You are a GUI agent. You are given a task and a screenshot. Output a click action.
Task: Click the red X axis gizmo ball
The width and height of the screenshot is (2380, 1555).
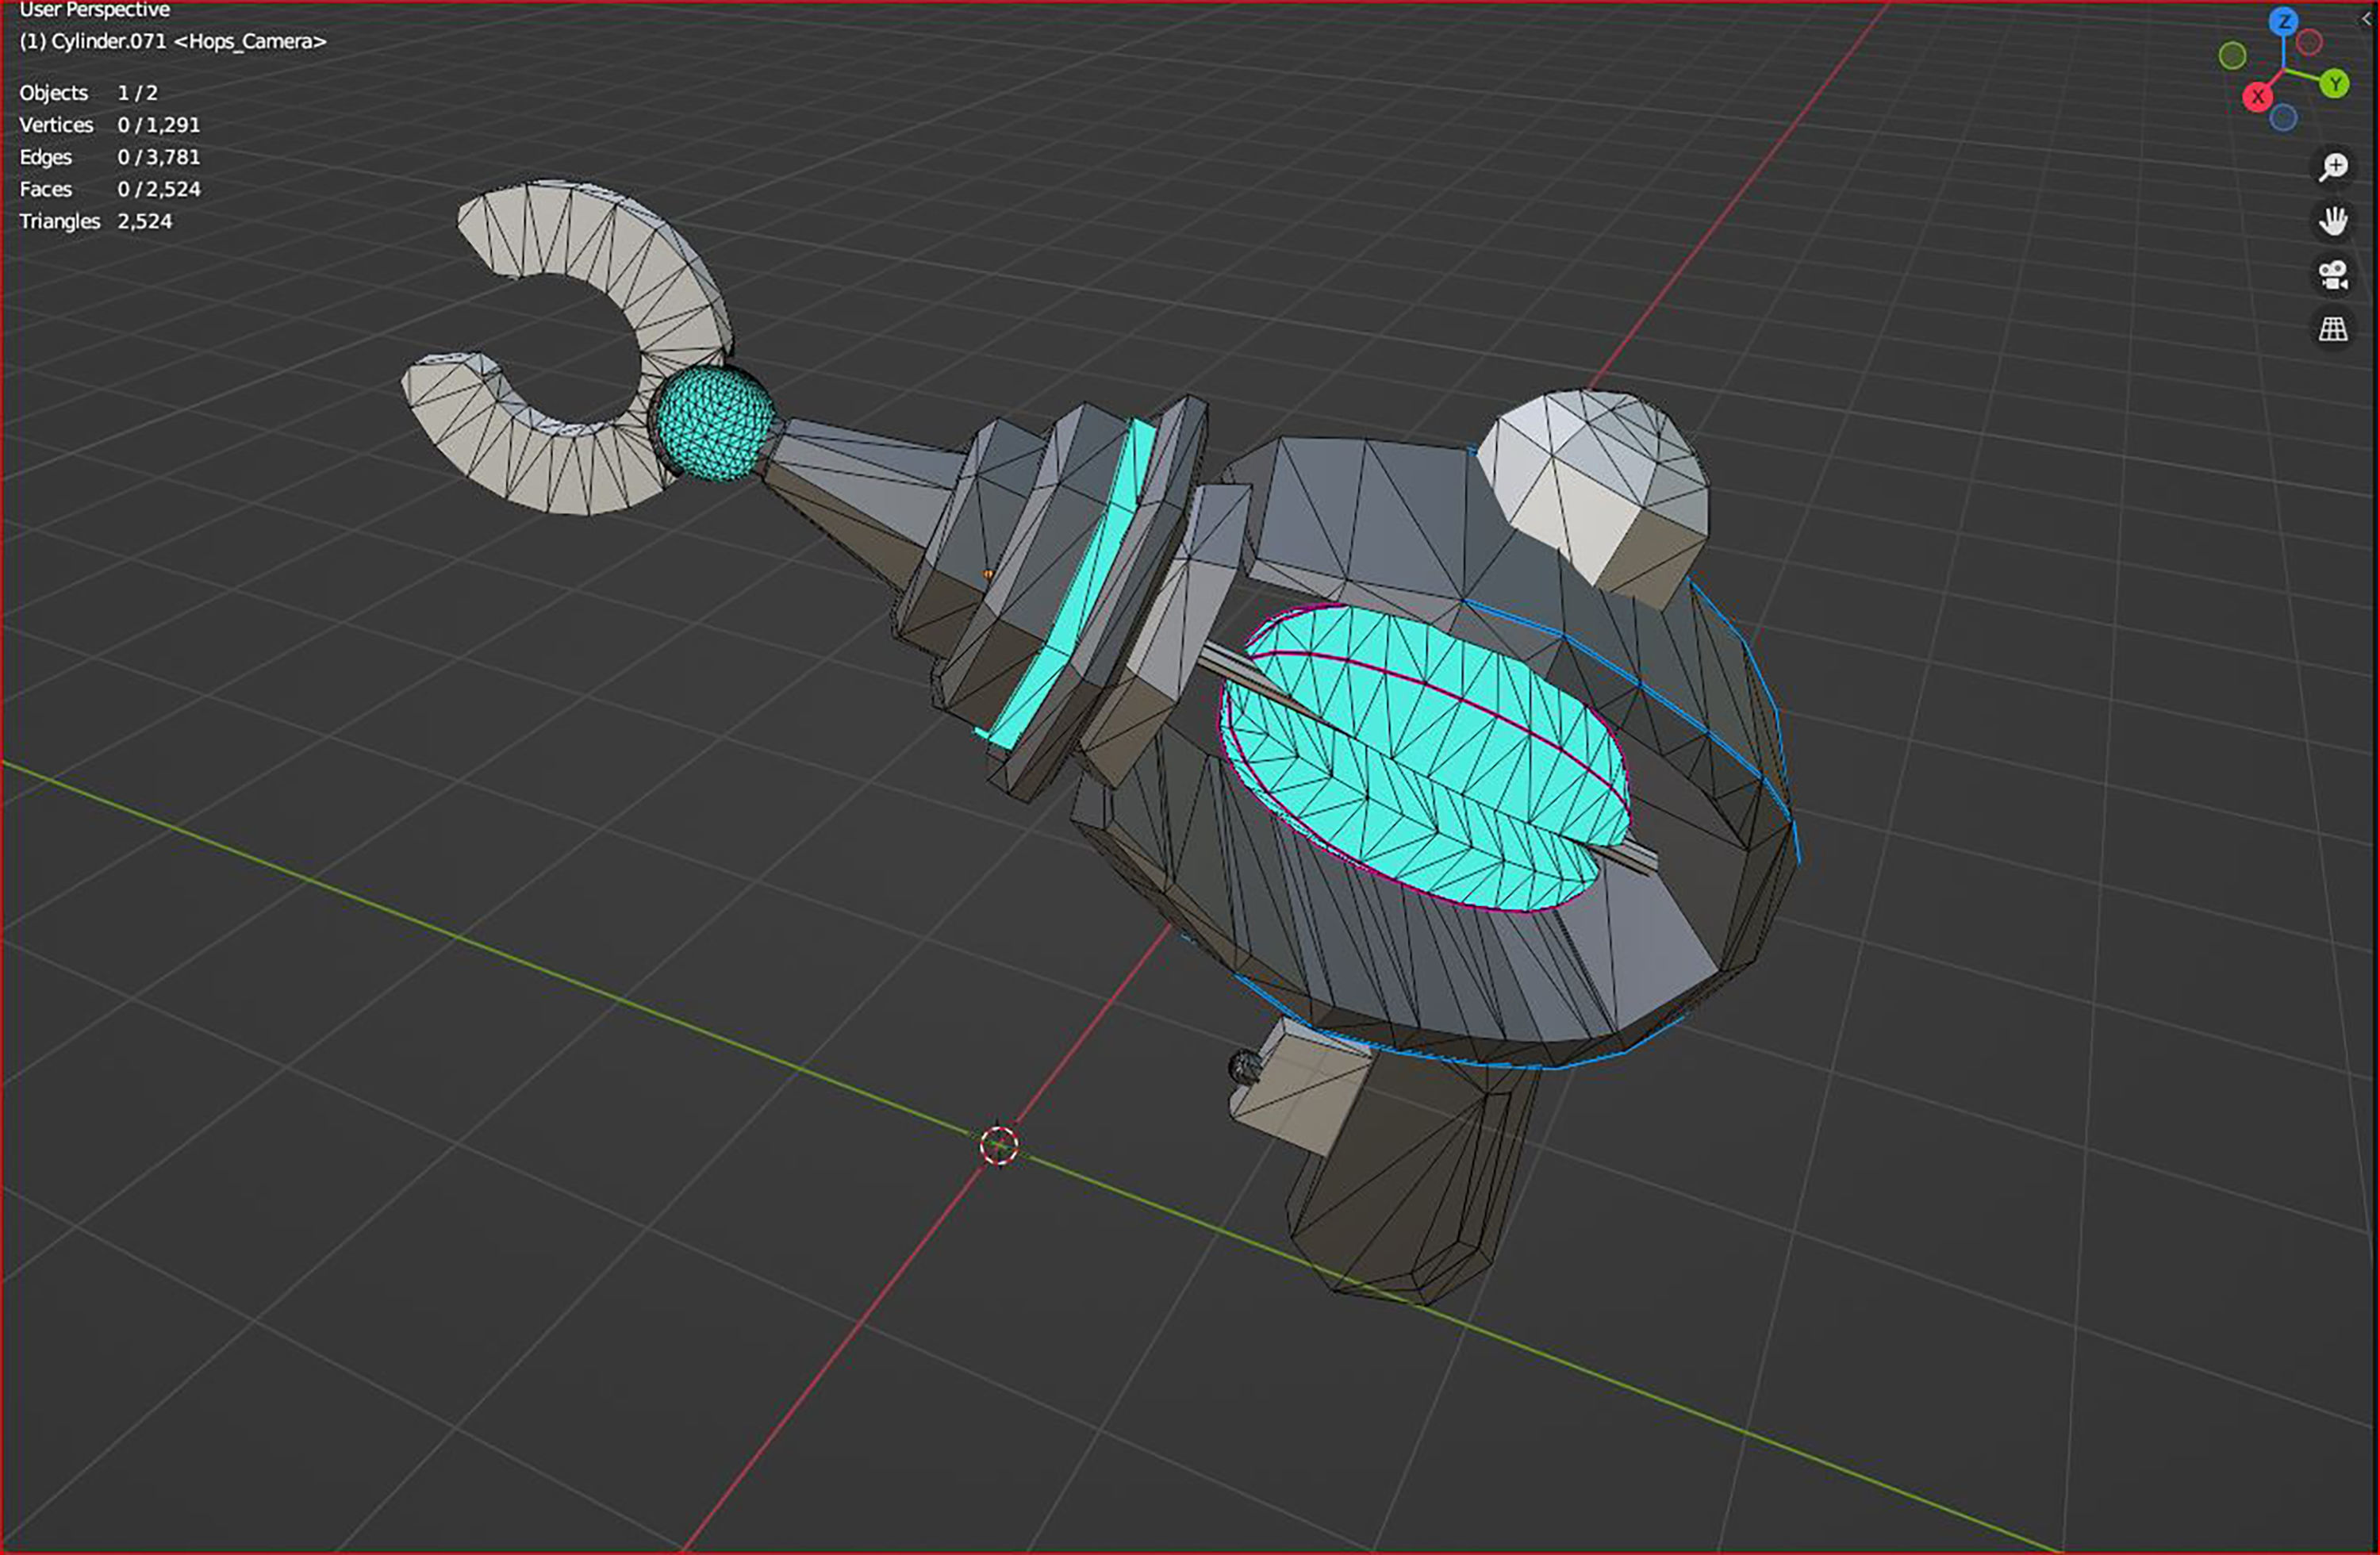pyautogui.click(x=2257, y=97)
